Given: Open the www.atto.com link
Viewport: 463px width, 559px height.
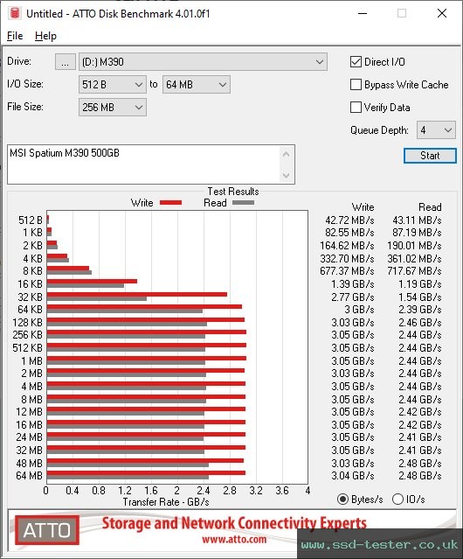Looking at the screenshot, I should pos(234,539).
